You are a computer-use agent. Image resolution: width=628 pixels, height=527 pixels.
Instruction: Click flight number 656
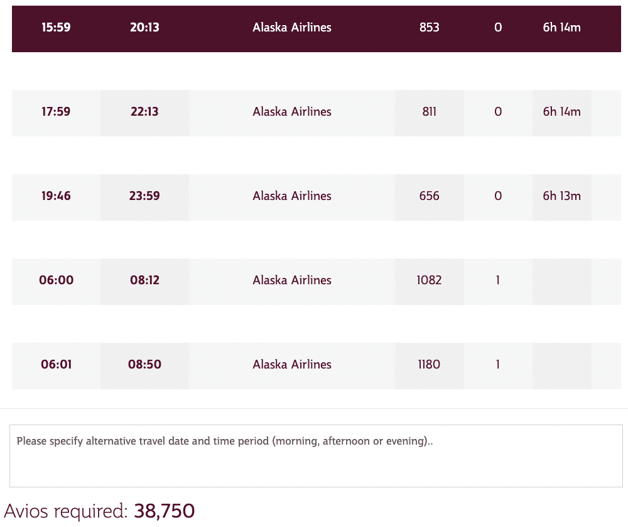click(430, 196)
